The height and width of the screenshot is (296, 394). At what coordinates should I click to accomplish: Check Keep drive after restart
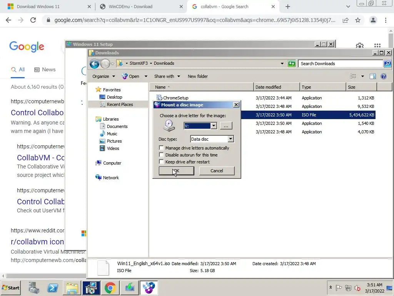(161, 161)
